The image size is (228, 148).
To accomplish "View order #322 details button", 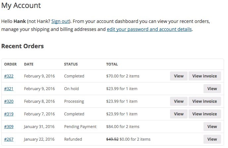I will [x=179, y=76].
